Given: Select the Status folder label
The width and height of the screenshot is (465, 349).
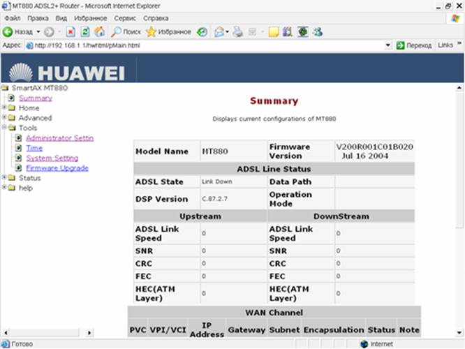Looking at the screenshot, I should (29, 178).
